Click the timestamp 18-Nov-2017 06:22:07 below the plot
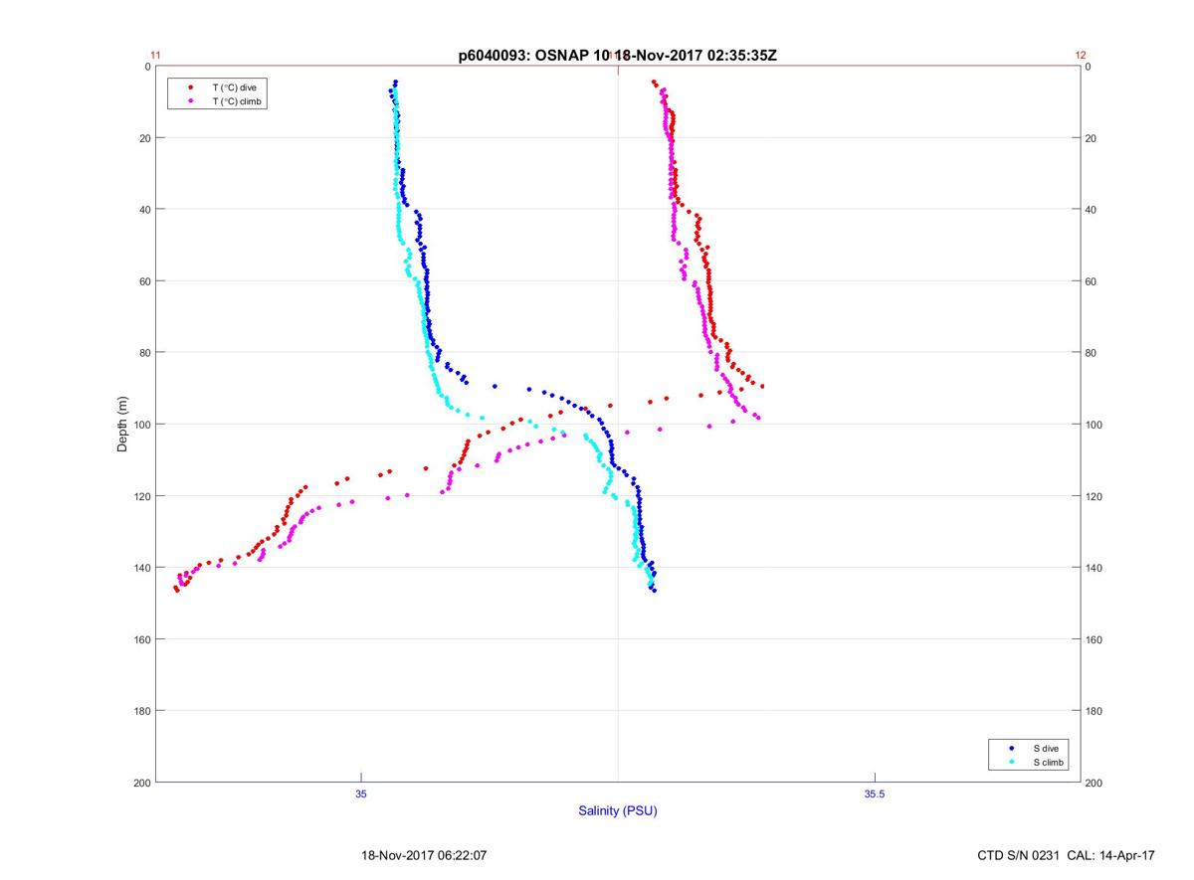The width and height of the screenshot is (1194, 880). (424, 854)
